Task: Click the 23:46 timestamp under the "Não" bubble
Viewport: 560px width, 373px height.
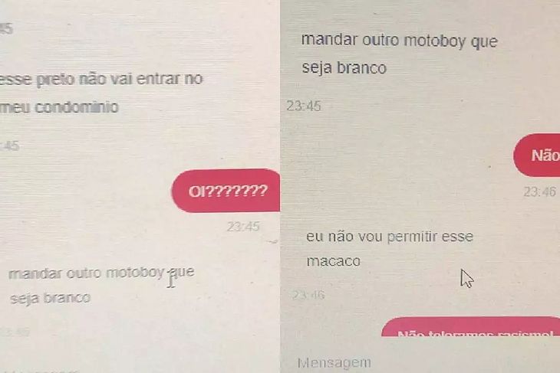Action: pyautogui.click(x=539, y=191)
